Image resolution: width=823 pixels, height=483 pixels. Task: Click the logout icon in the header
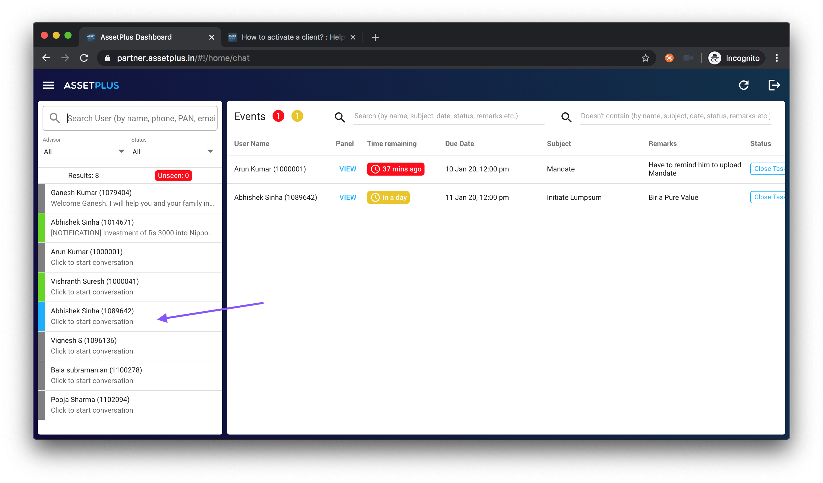point(774,85)
